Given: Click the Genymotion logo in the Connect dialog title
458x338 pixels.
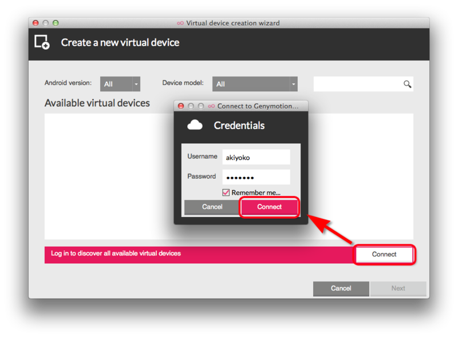Looking at the screenshot, I should point(211,106).
